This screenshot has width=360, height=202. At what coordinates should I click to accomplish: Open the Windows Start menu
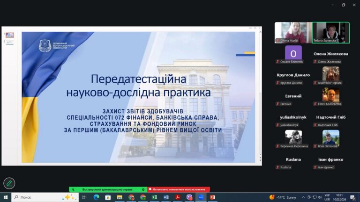[6, 197]
